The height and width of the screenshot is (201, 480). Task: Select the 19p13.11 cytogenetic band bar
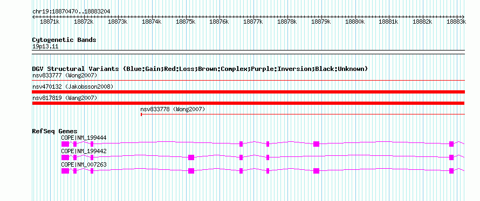(248, 52)
